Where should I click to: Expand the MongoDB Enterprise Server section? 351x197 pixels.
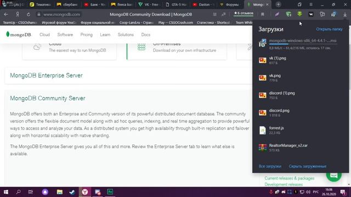click(128, 76)
